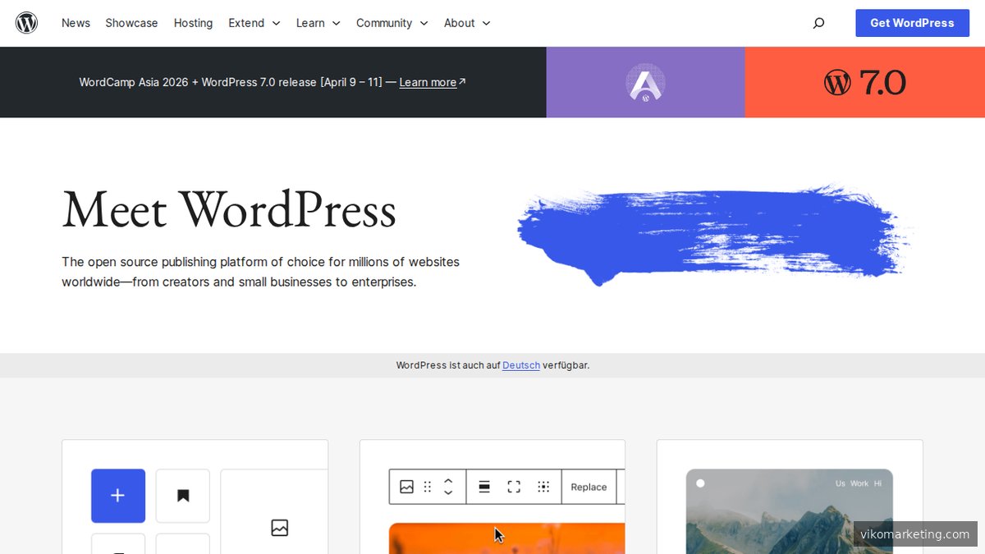
Task: Click the duotone grid icon in the toolbar
Action: (x=543, y=486)
